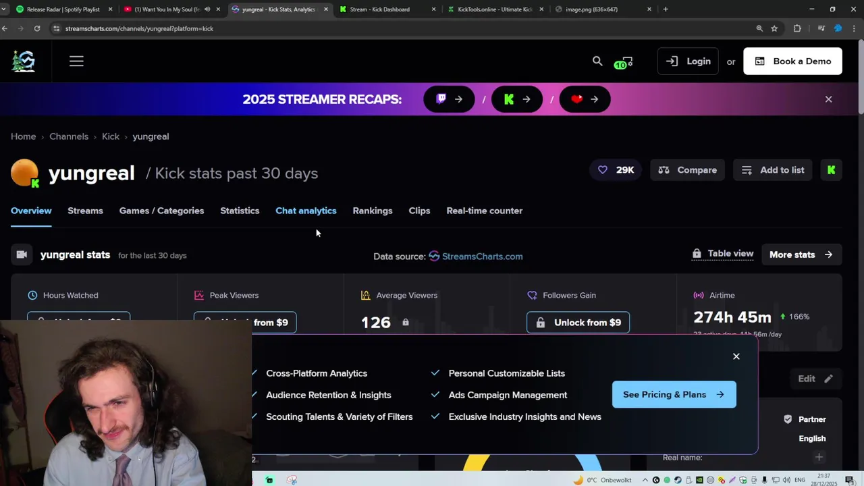
Task: Mute the Want You In My Soul tab audio
Action: click(207, 9)
